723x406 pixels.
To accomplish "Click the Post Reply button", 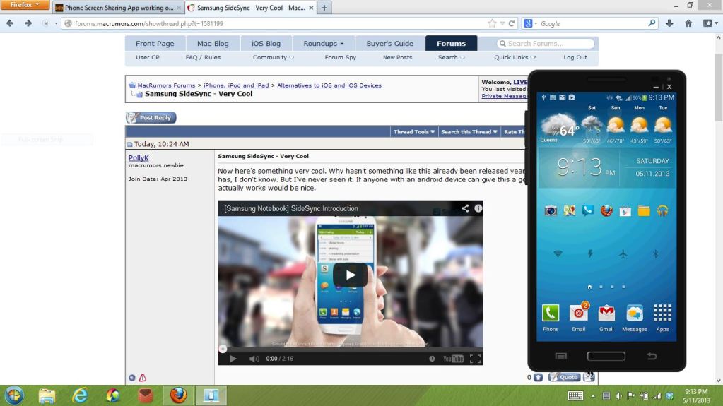I will (151, 117).
